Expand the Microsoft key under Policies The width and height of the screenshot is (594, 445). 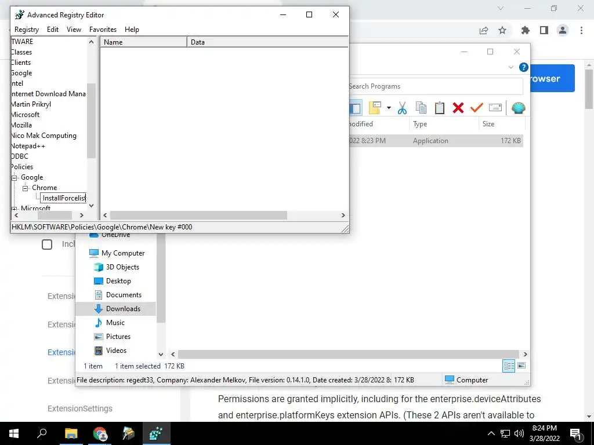[x=15, y=209]
